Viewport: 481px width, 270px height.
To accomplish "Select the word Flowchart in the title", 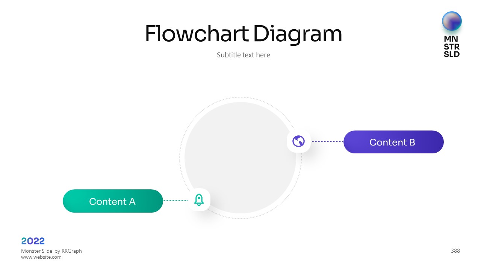I will (197, 34).
